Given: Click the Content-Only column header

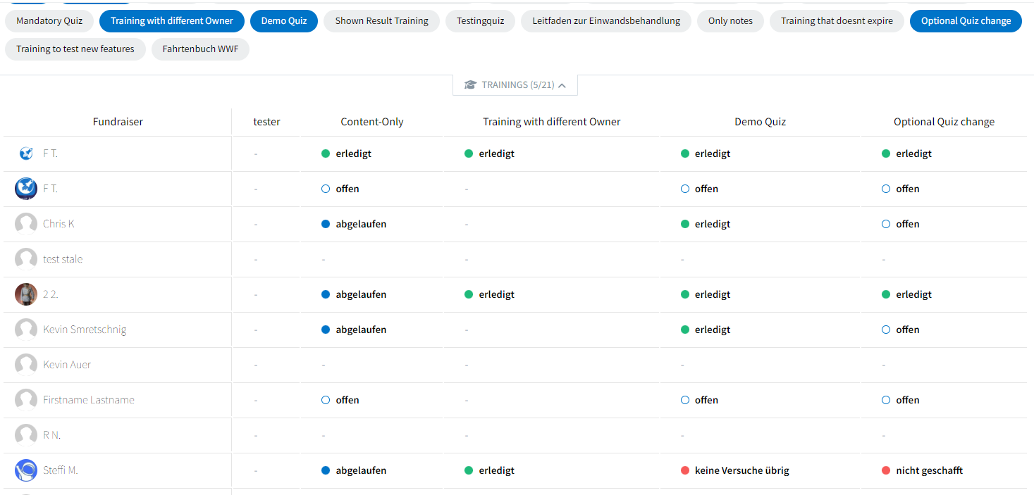Looking at the screenshot, I should 372,122.
